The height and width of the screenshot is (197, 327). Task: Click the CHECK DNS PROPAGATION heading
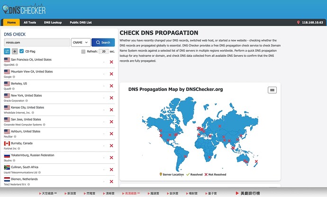click(159, 33)
